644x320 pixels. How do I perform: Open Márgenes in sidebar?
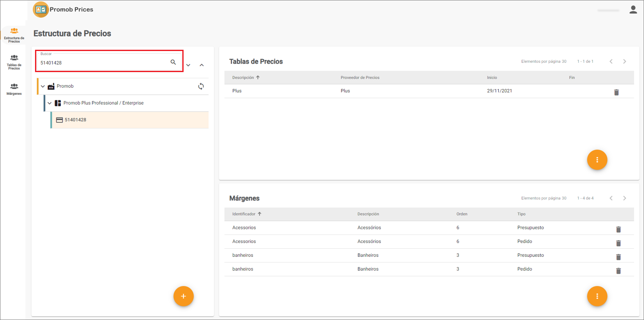[14, 89]
